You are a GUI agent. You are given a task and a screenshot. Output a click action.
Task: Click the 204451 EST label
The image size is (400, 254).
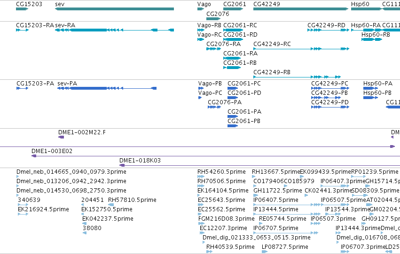[92, 200]
